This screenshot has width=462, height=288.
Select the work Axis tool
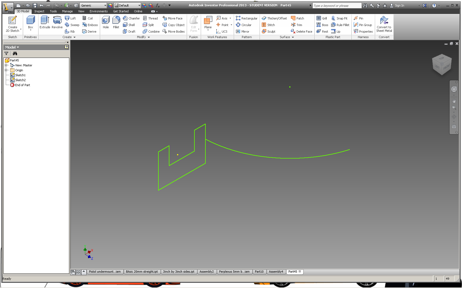pyautogui.click(x=222, y=18)
